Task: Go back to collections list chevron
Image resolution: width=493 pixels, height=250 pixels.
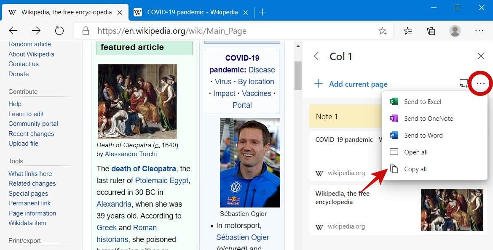Action: tap(316, 56)
